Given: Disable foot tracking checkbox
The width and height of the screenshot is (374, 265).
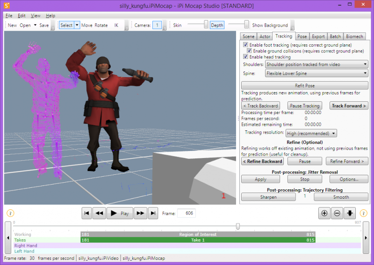Looking at the screenshot, I should pyautogui.click(x=245, y=44).
